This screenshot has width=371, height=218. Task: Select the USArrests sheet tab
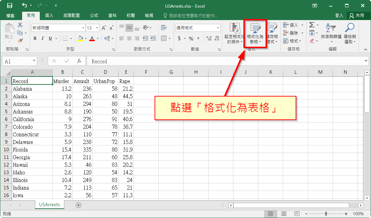coord(49,205)
